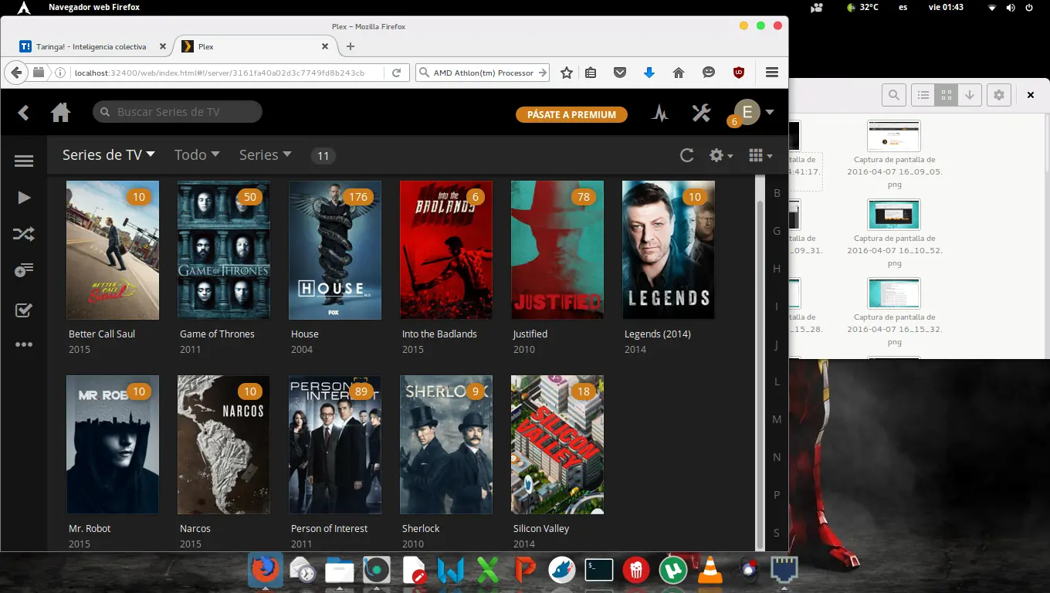The image size is (1050, 593).
Task: Switch the file manager to list view
Action: point(923,95)
